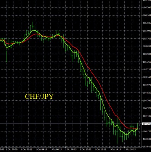Select the 183.910 price axis label

[147, 147]
